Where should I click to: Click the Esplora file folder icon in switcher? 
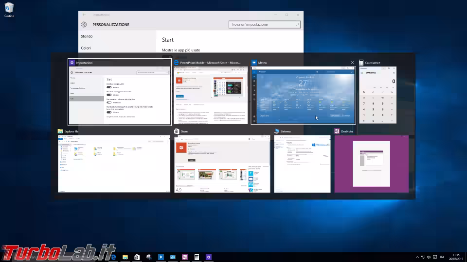click(60, 131)
